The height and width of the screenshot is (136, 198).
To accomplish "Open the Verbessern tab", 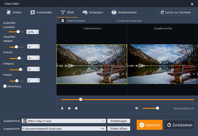I will click(x=93, y=13).
